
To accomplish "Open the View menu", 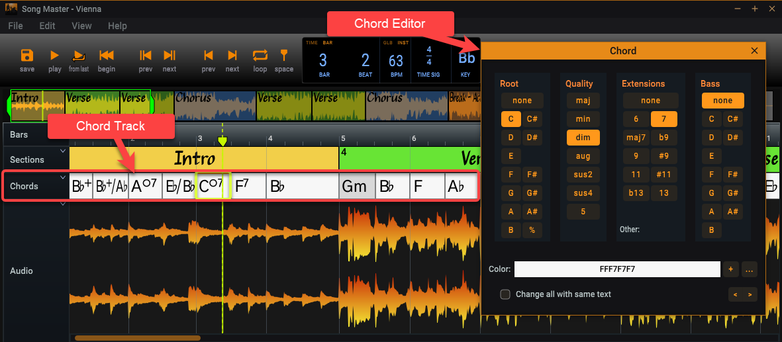I will pyautogui.click(x=81, y=26).
